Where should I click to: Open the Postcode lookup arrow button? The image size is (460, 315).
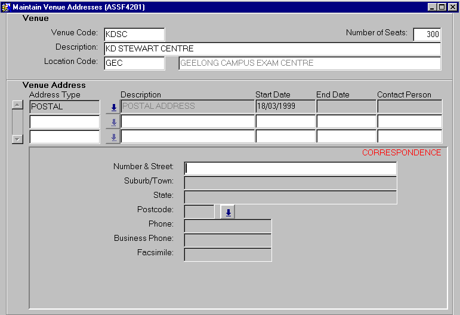tap(228, 212)
